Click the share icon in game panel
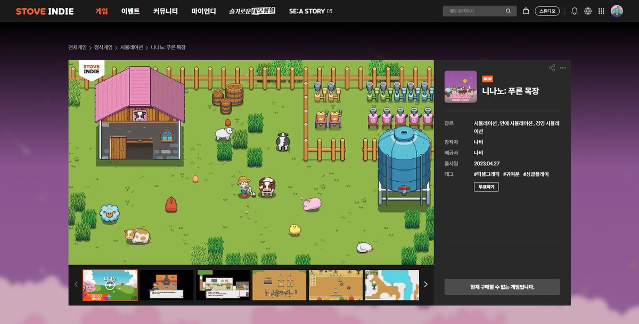This screenshot has height=324, width=639. [x=552, y=67]
